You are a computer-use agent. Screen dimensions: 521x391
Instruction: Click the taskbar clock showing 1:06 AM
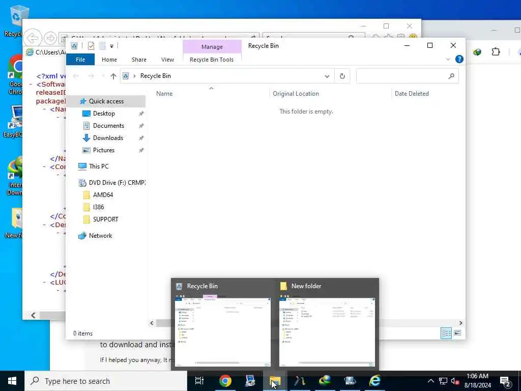click(477, 381)
